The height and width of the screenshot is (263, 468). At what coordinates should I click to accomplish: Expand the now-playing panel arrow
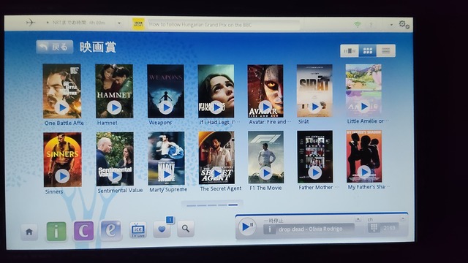(x=358, y=219)
